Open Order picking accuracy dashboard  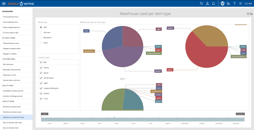tap(16, 43)
